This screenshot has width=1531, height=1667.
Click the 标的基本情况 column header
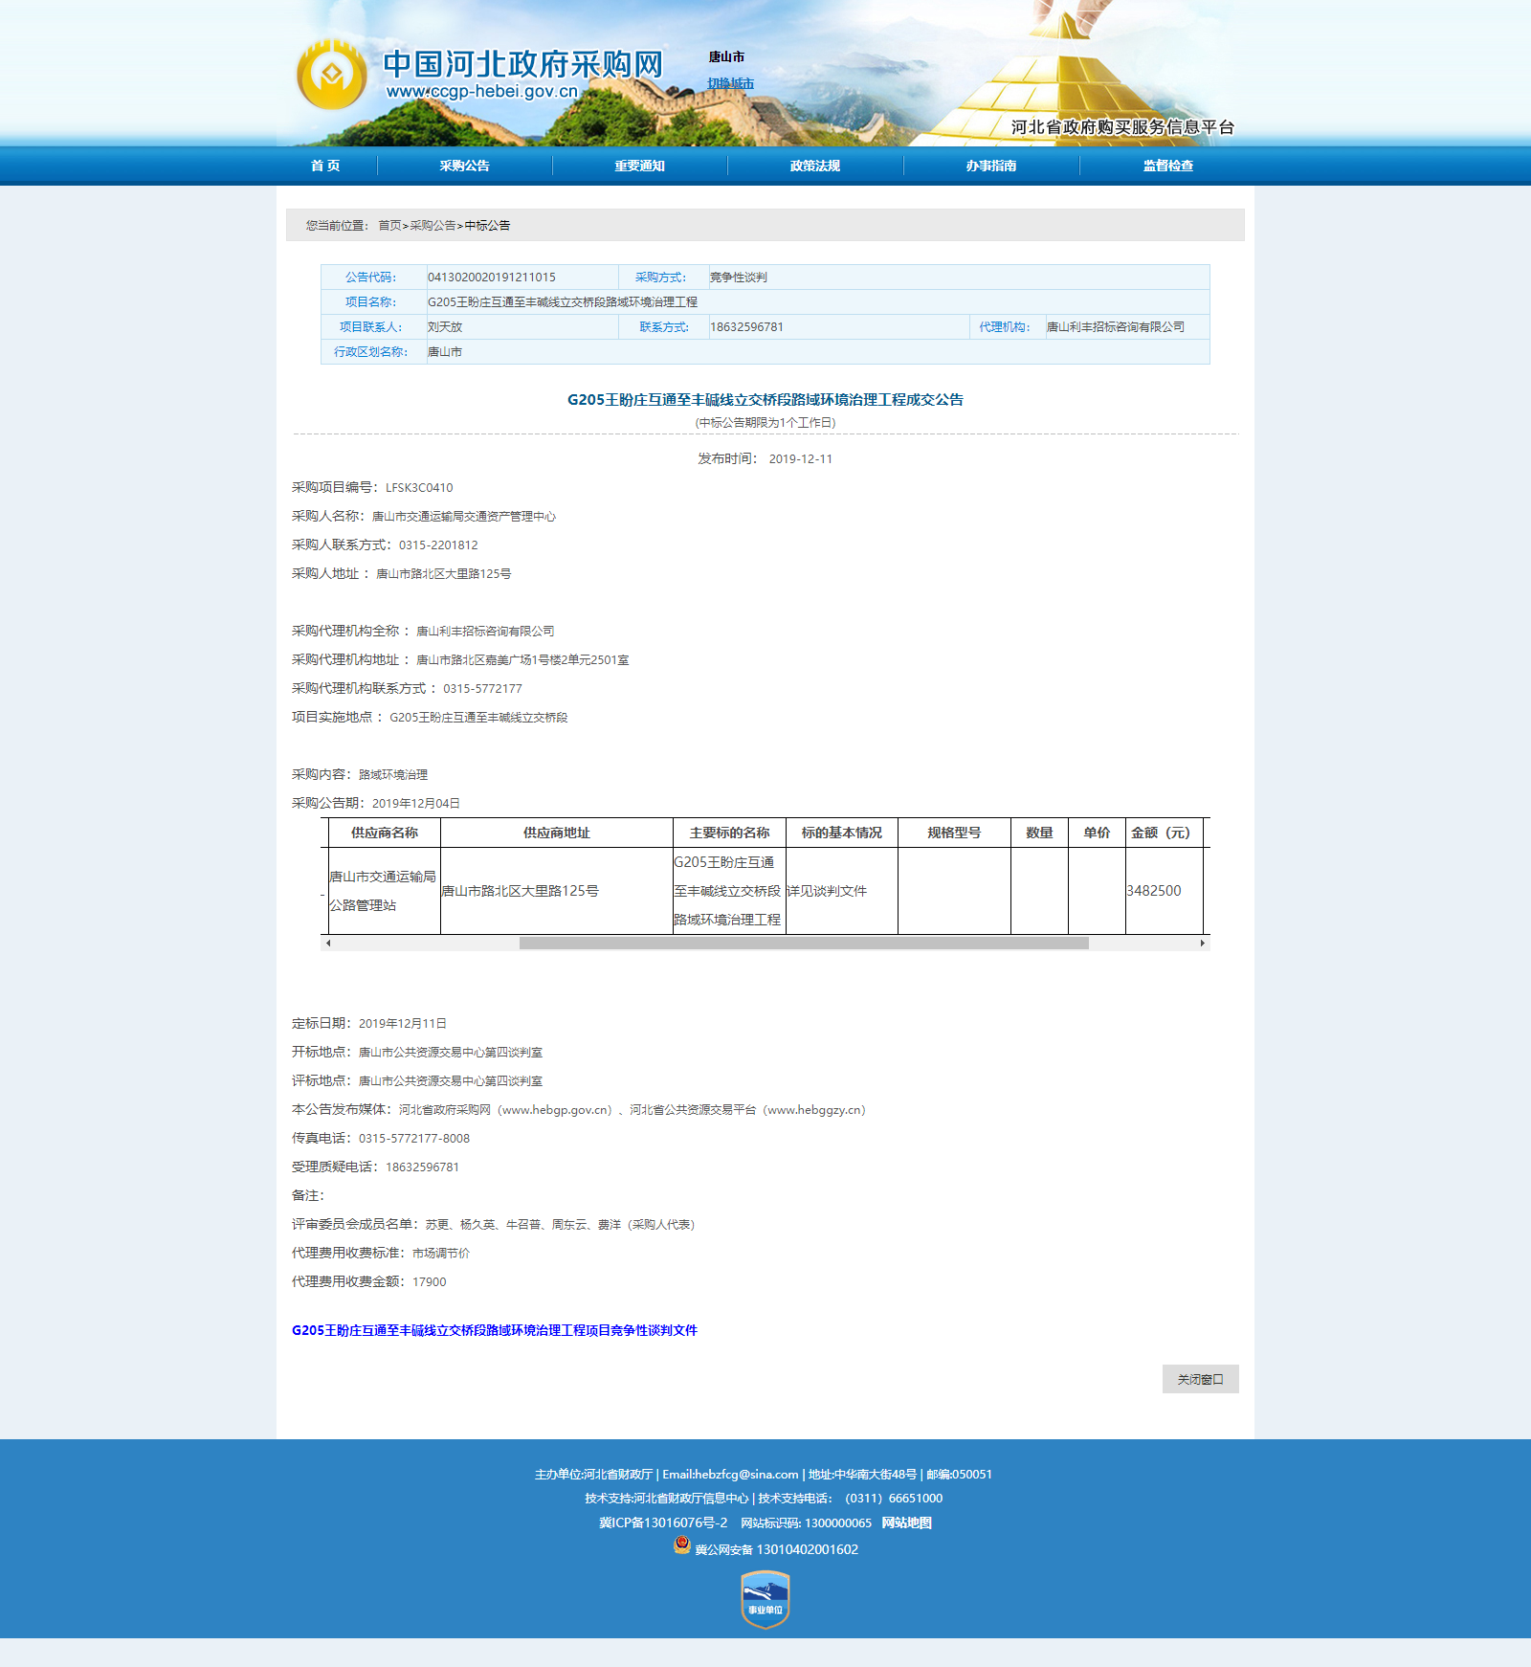pos(841,833)
